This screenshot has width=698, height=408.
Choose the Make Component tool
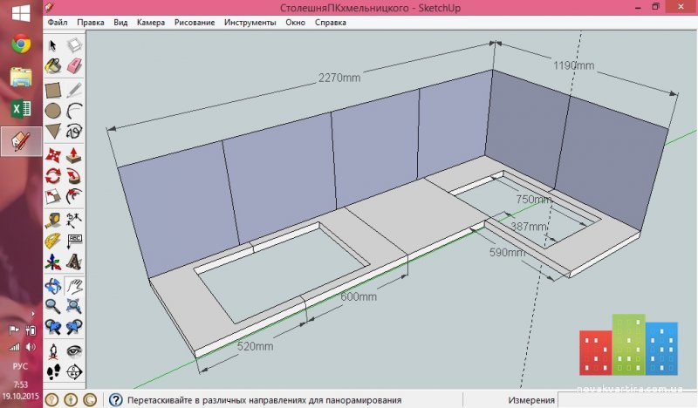(x=74, y=45)
